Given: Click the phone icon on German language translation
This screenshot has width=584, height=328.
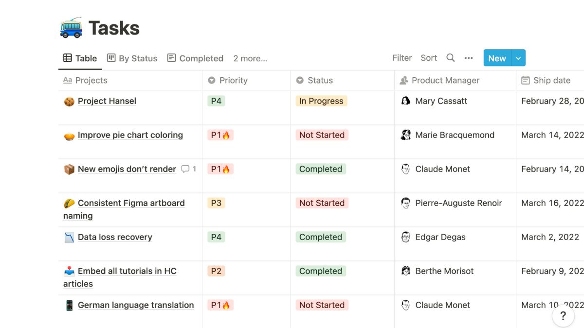Looking at the screenshot, I should (69, 306).
